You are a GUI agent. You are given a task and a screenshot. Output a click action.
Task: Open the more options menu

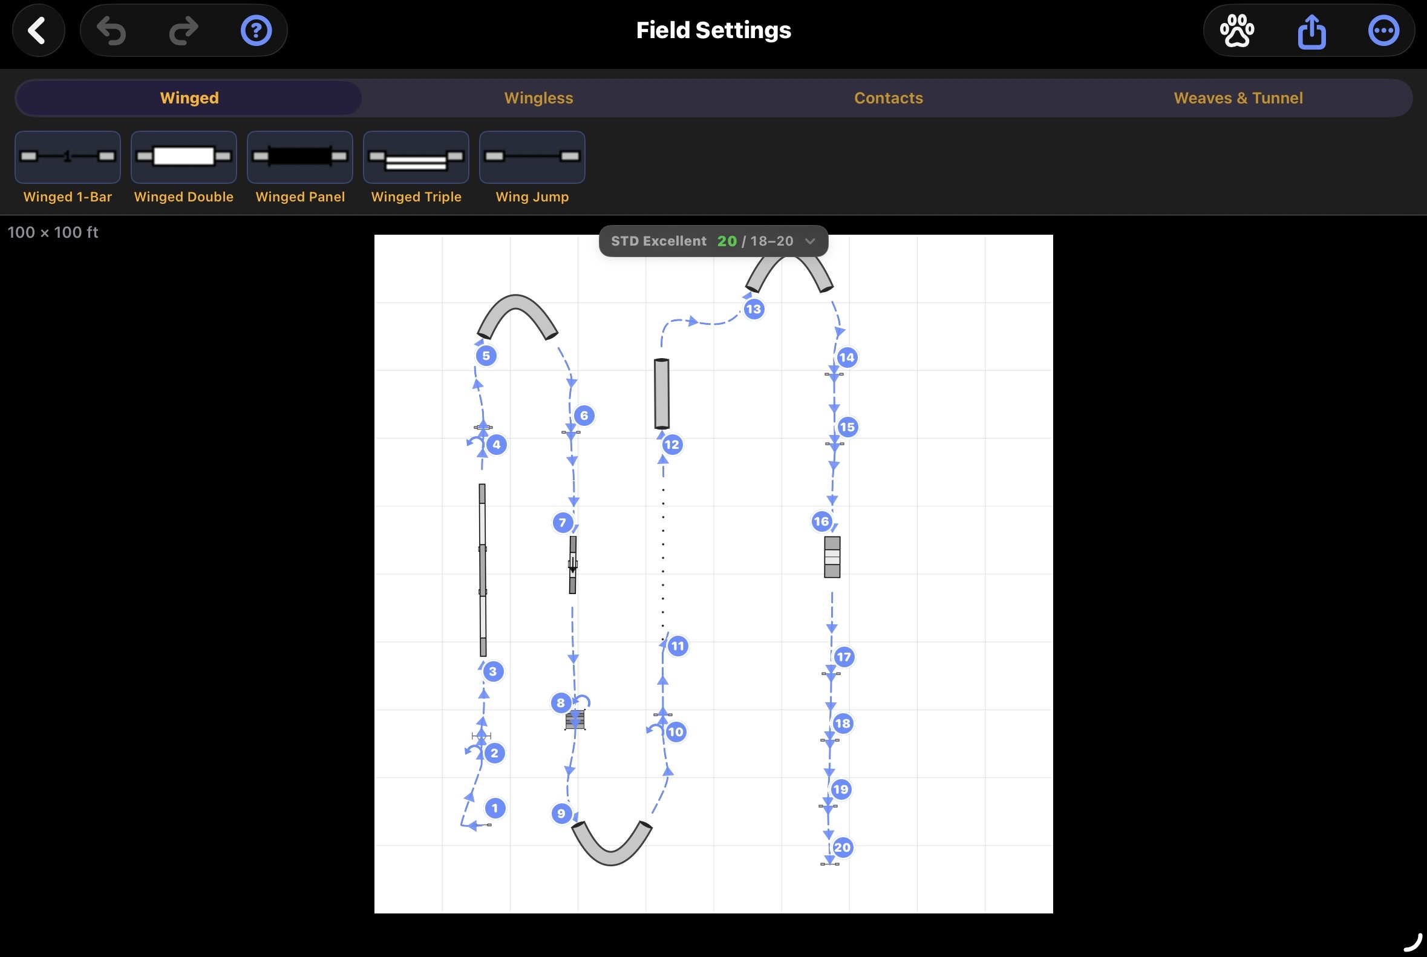pyautogui.click(x=1383, y=30)
